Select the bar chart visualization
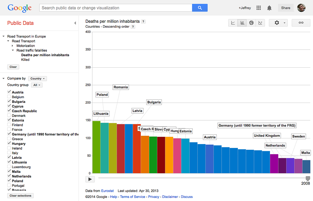Screen dimensions: 313x201 coord(242,23)
